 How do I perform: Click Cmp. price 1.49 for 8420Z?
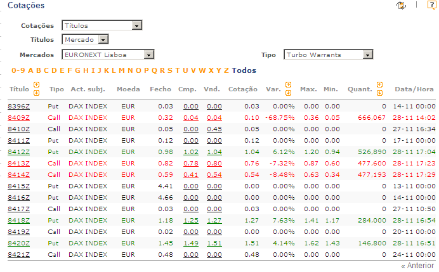[x=191, y=243]
